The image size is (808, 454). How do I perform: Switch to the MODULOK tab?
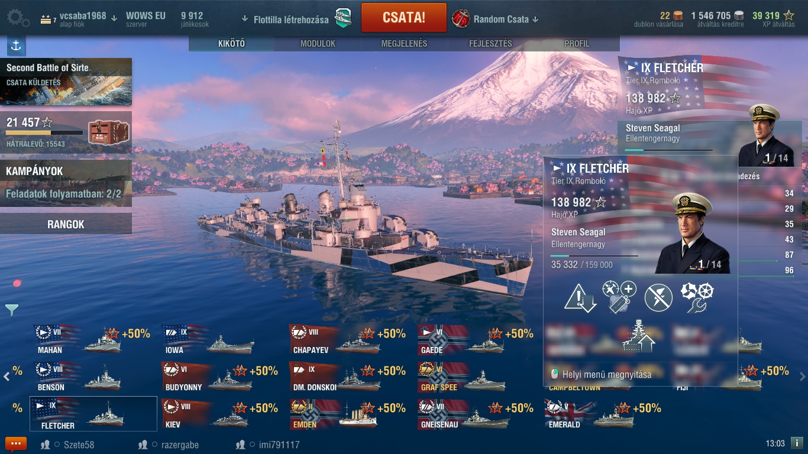(318, 44)
